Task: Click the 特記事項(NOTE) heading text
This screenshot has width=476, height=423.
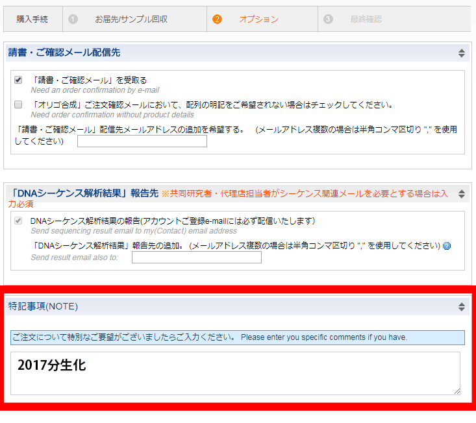Action: click(x=43, y=306)
